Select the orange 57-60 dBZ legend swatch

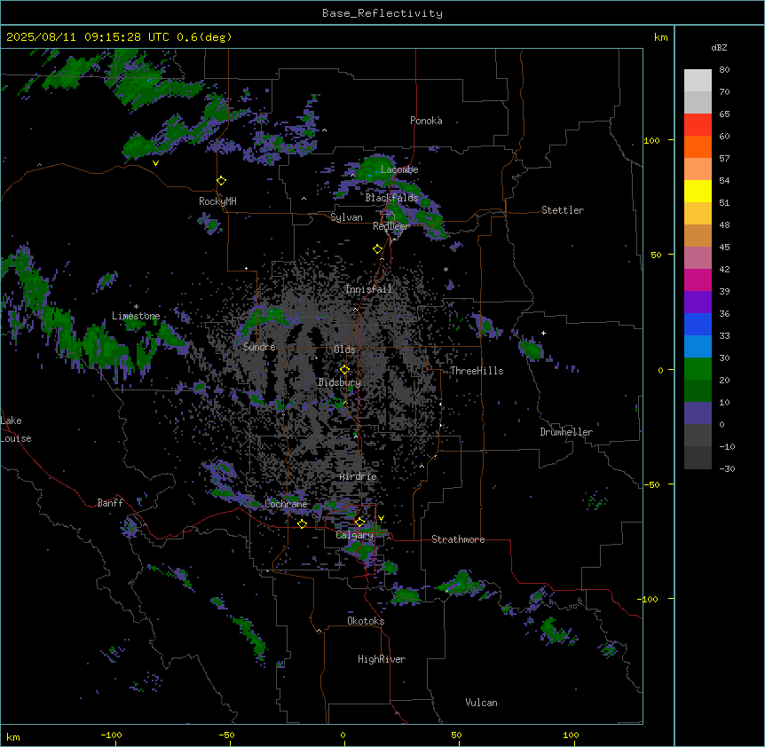point(698,146)
